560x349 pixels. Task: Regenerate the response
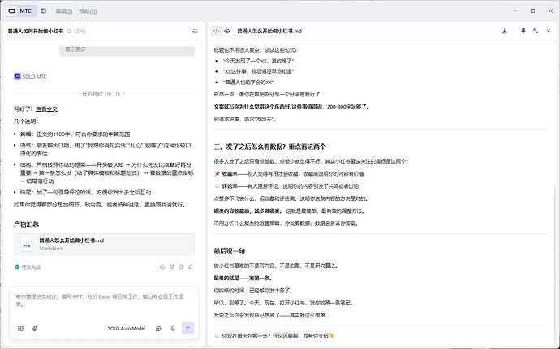(x=191, y=266)
